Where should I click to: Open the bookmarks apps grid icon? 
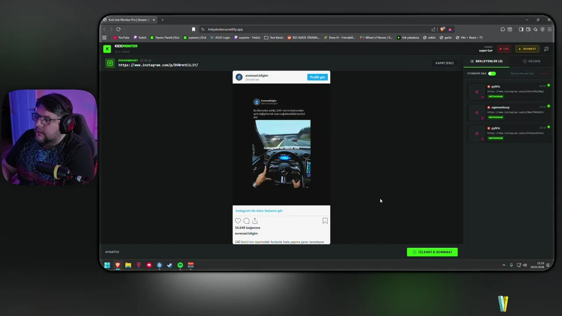pyautogui.click(x=104, y=37)
